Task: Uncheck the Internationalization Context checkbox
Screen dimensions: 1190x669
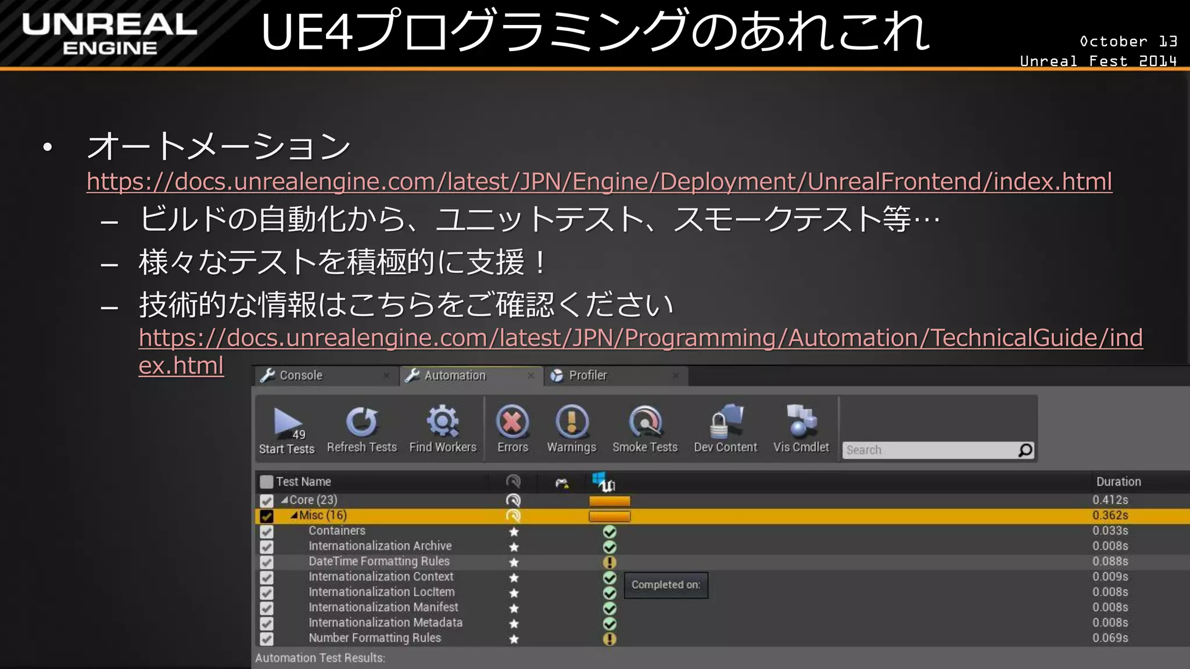Action: tap(267, 577)
